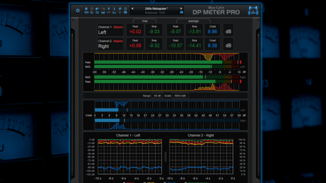This screenshot has height=183, width=326.
Task: Open plug-in info with the 'i' icon
Action: pyautogui.click(x=114, y=9)
